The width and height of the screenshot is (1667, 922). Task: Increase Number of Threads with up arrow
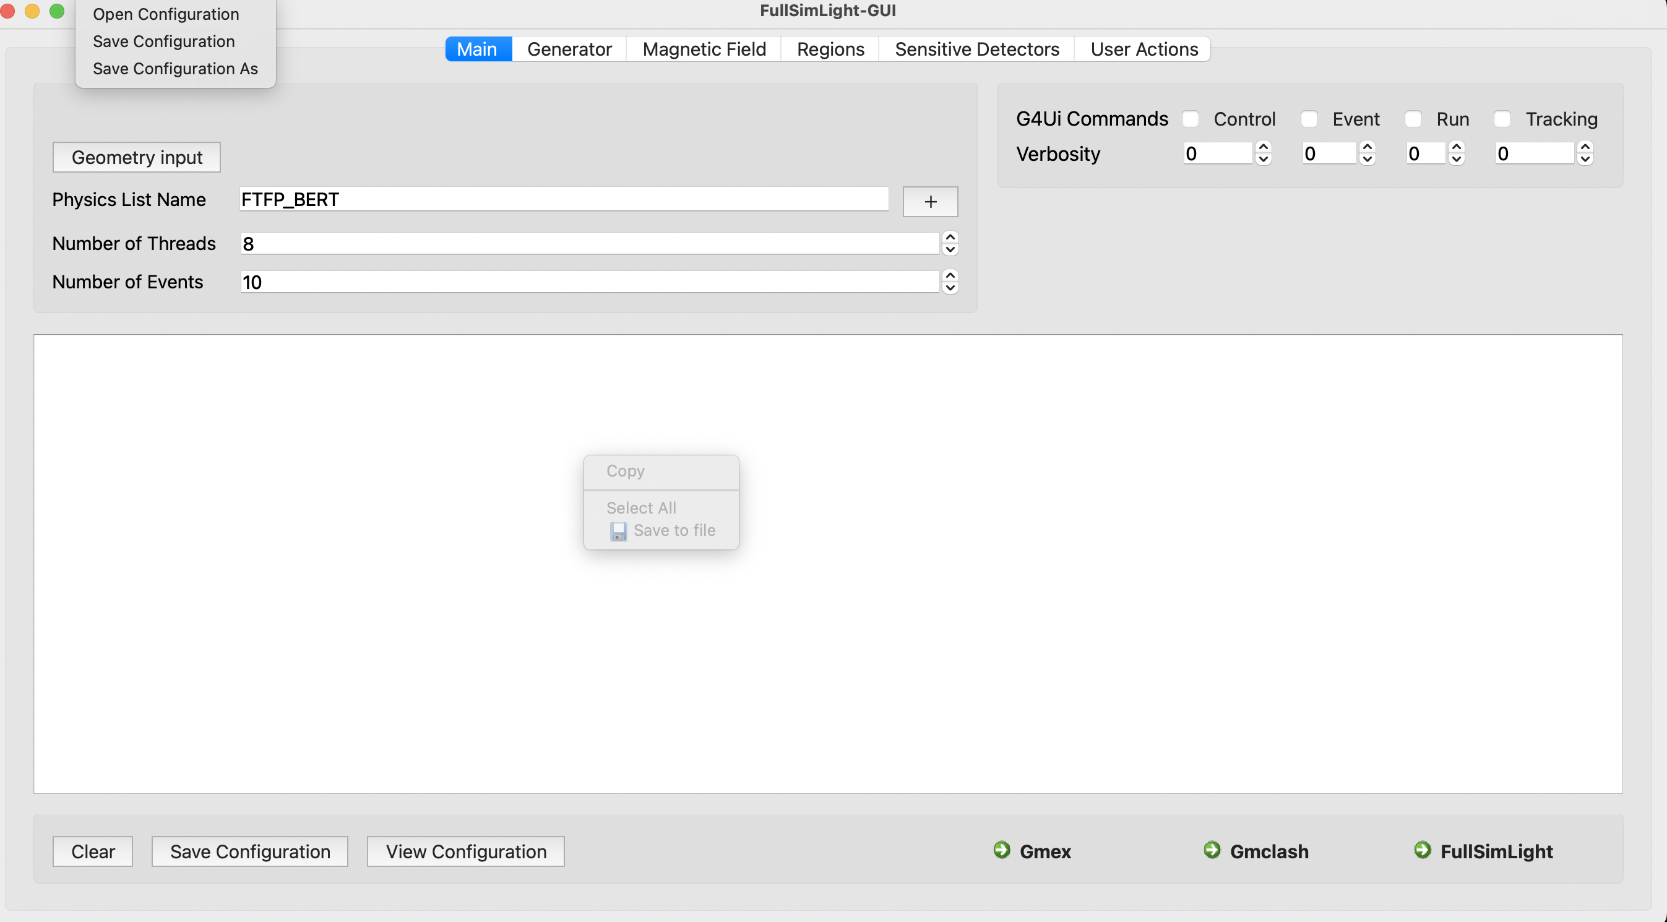click(x=950, y=238)
